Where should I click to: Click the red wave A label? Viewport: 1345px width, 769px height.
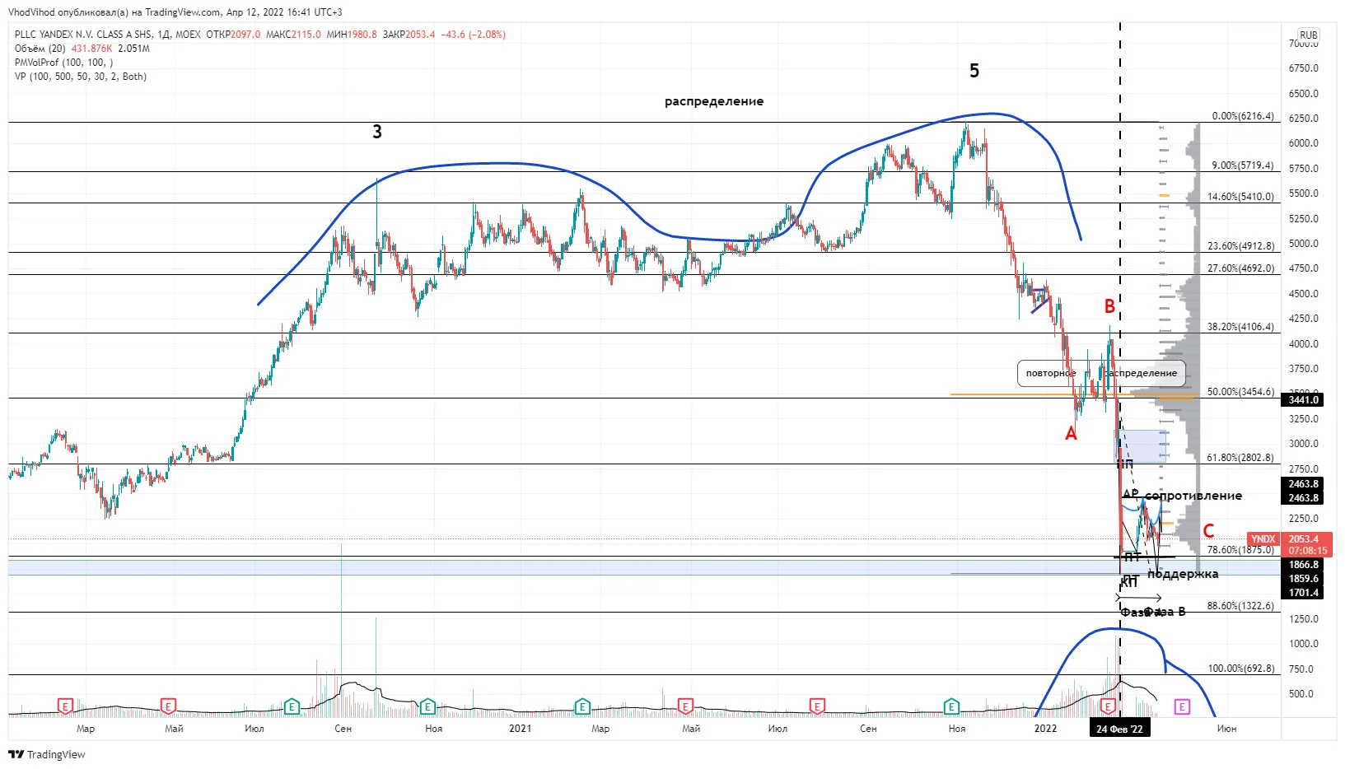[1071, 434]
